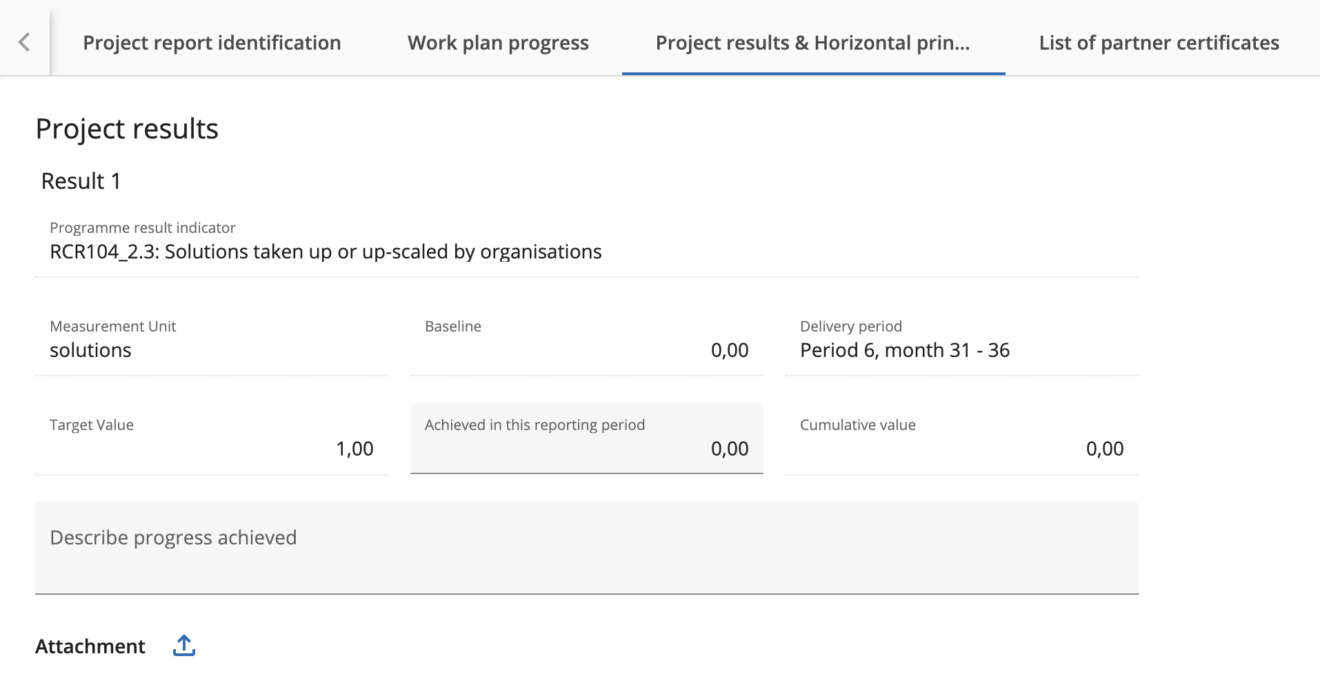The height and width of the screenshot is (685, 1320).
Task: Click the Measurement Unit label
Action: 113,326
